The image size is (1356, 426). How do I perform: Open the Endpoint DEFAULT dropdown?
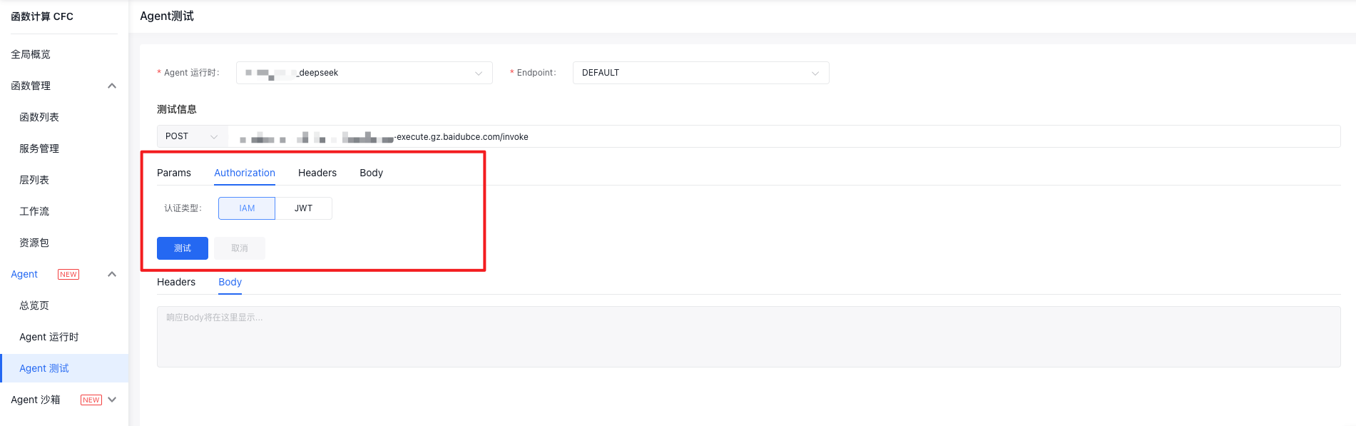(700, 73)
